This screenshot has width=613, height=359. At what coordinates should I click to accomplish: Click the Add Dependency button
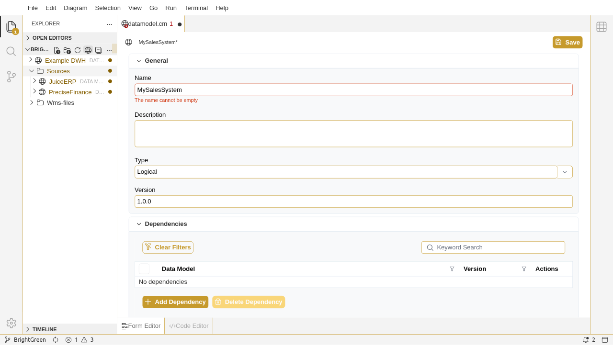(x=175, y=302)
